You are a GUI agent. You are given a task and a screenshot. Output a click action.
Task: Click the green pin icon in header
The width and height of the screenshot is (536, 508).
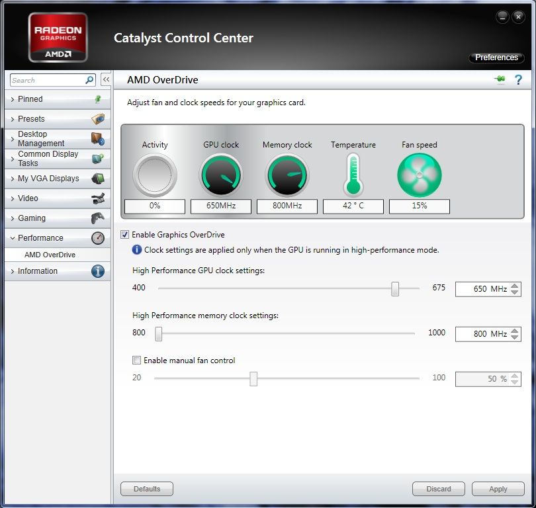point(500,80)
